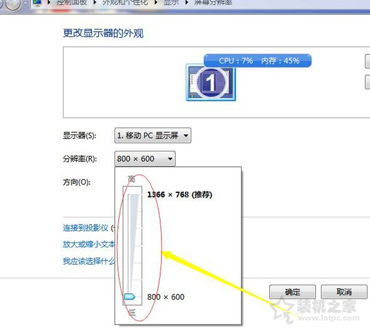Click the slider track top near 1366 × 768

tap(134, 197)
